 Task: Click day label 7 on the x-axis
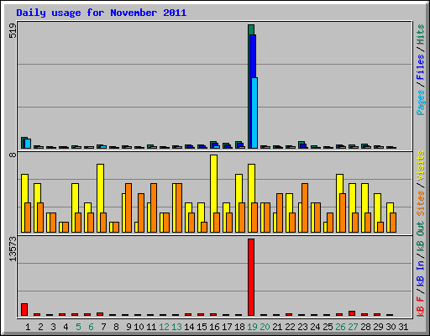tap(103, 327)
